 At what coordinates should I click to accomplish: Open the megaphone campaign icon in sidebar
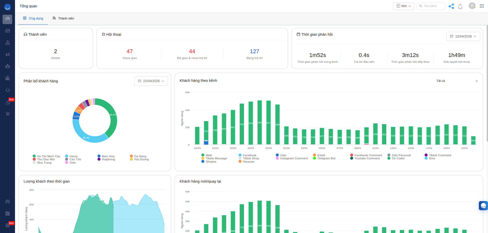[x=8, y=54]
